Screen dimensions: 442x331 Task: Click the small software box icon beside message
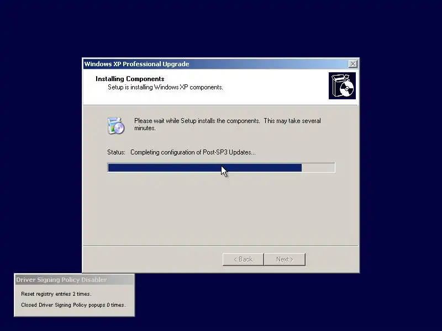click(115, 126)
